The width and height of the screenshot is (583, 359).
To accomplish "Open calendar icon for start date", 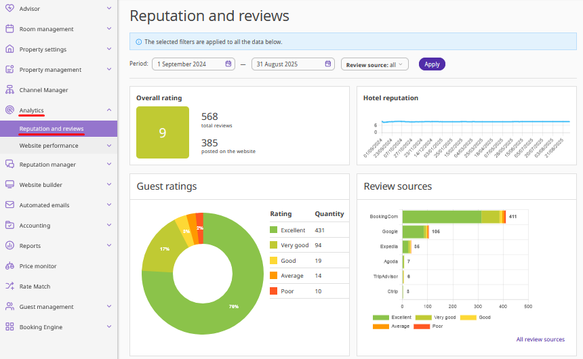I will pos(228,64).
